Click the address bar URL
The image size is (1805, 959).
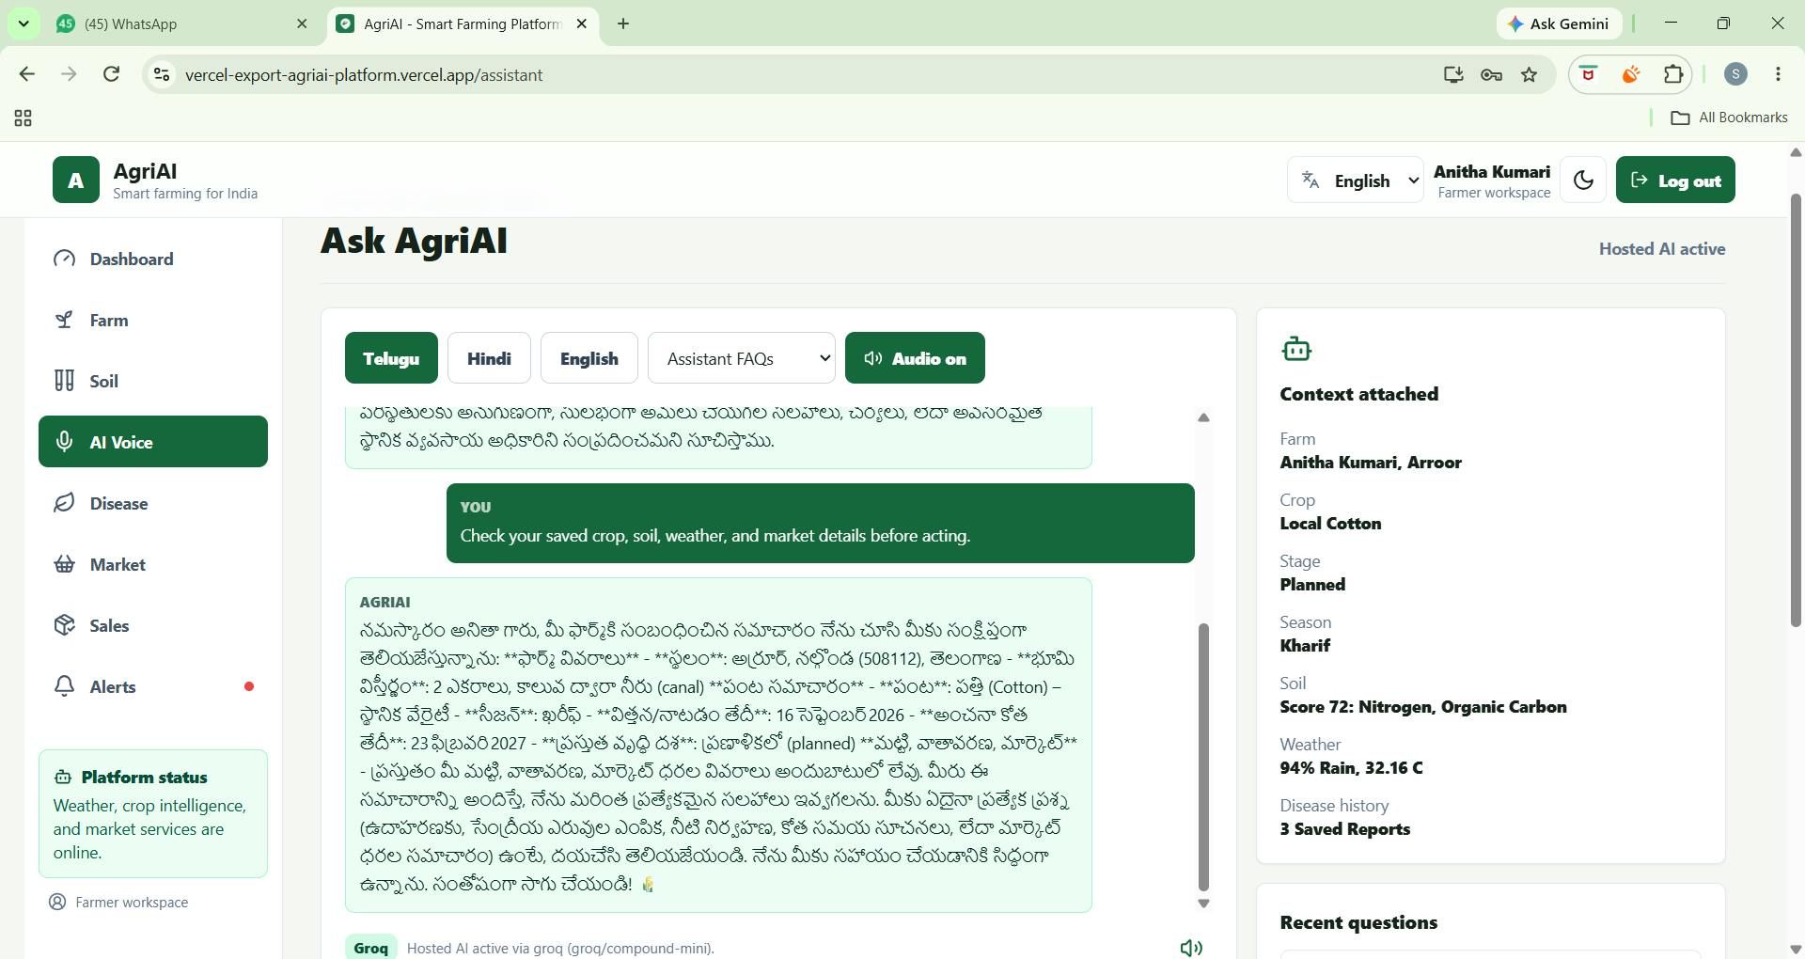coord(364,74)
